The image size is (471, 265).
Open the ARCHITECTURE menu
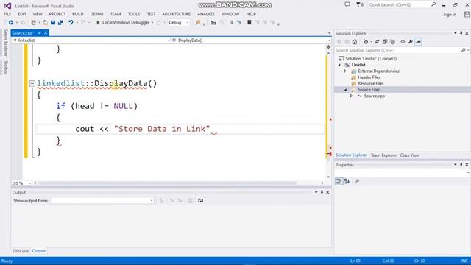coord(176,14)
